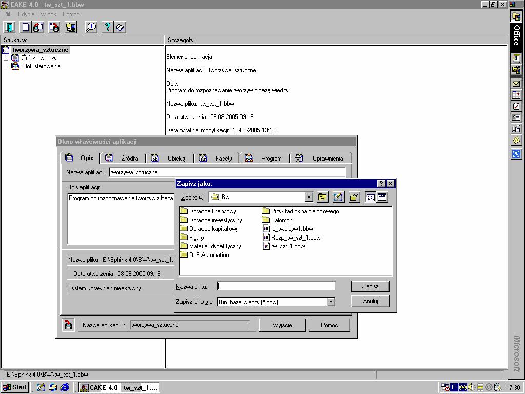
Task: Click the Opis aplikacji text area
Action: coord(121,219)
